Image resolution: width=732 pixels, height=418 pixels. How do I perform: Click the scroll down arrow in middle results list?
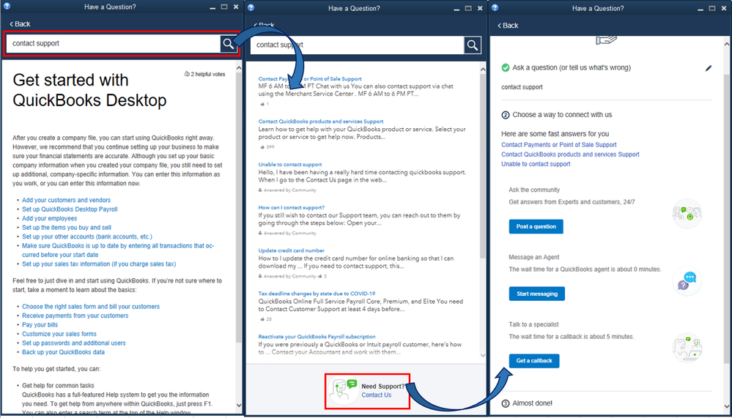(483, 355)
